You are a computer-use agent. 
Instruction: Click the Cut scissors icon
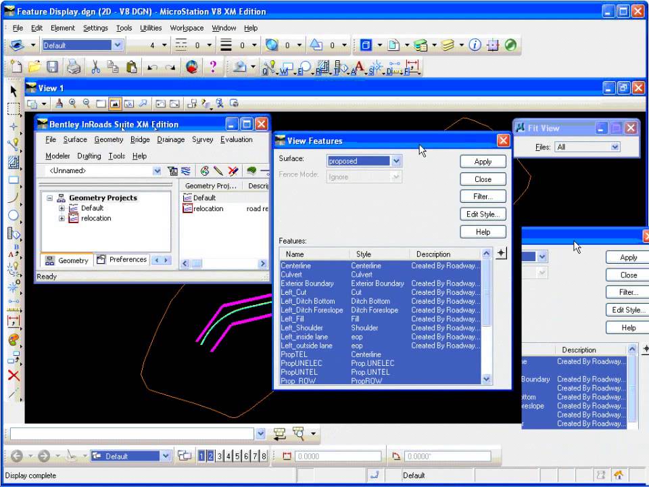point(95,67)
